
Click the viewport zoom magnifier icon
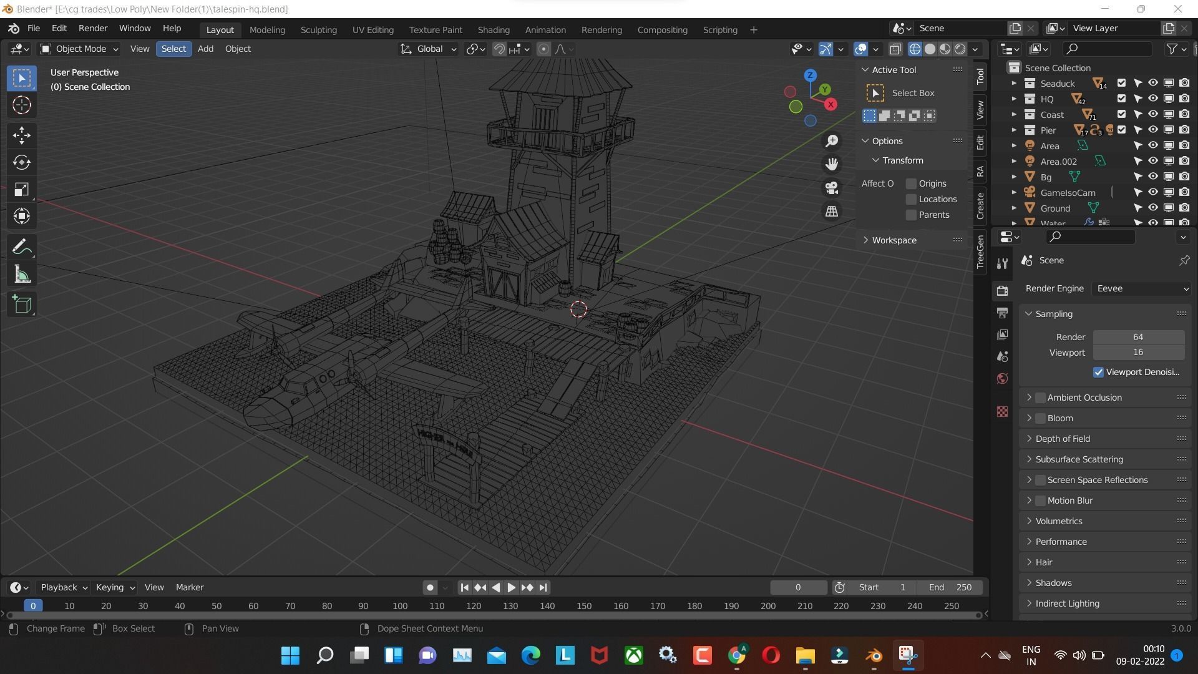click(x=832, y=141)
